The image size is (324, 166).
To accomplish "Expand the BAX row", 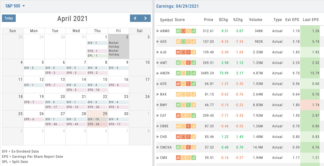I will 158,94.
